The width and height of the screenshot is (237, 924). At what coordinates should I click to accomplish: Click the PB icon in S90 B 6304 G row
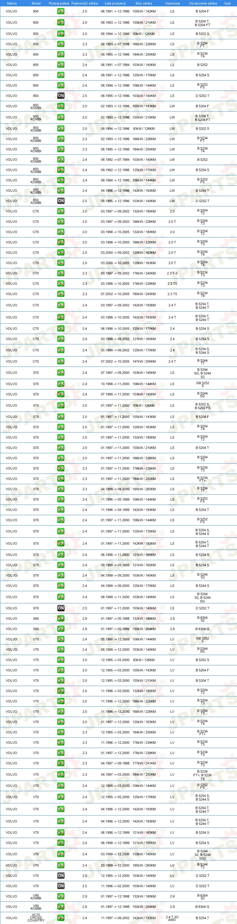61,629
